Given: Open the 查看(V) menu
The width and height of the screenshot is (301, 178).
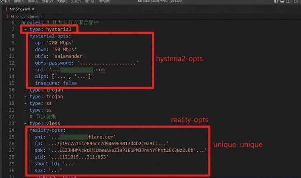Looking at the screenshot, I should [x=47, y=1].
